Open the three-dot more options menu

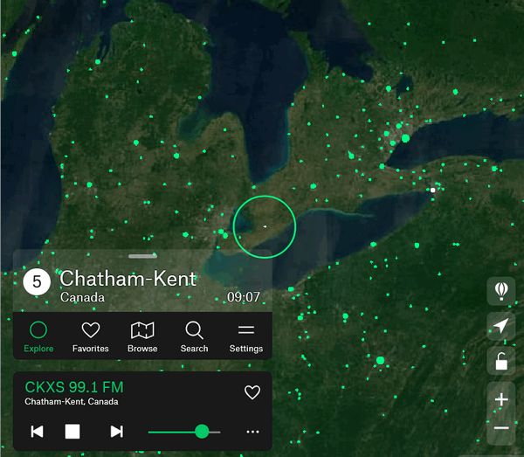tap(252, 432)
